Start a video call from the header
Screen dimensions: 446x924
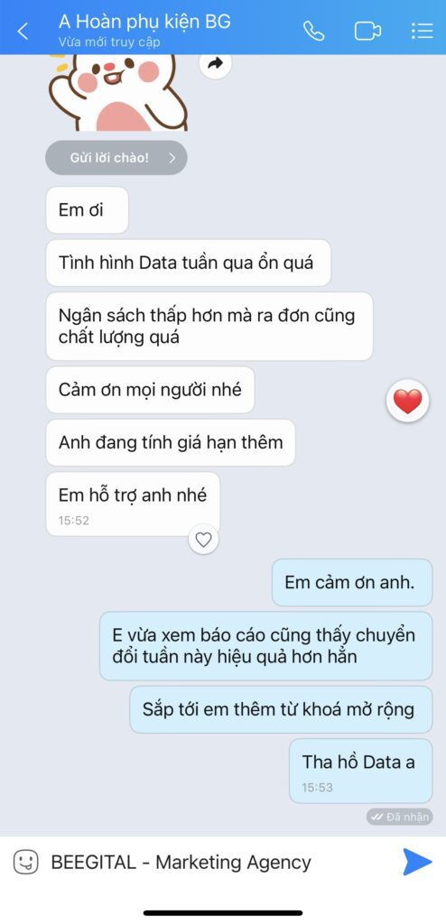point(367,31)
